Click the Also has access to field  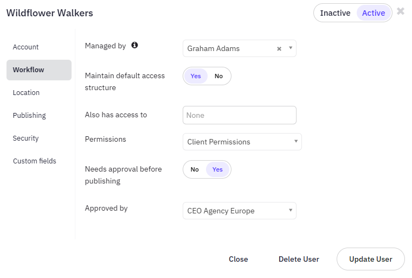point(240,115)
